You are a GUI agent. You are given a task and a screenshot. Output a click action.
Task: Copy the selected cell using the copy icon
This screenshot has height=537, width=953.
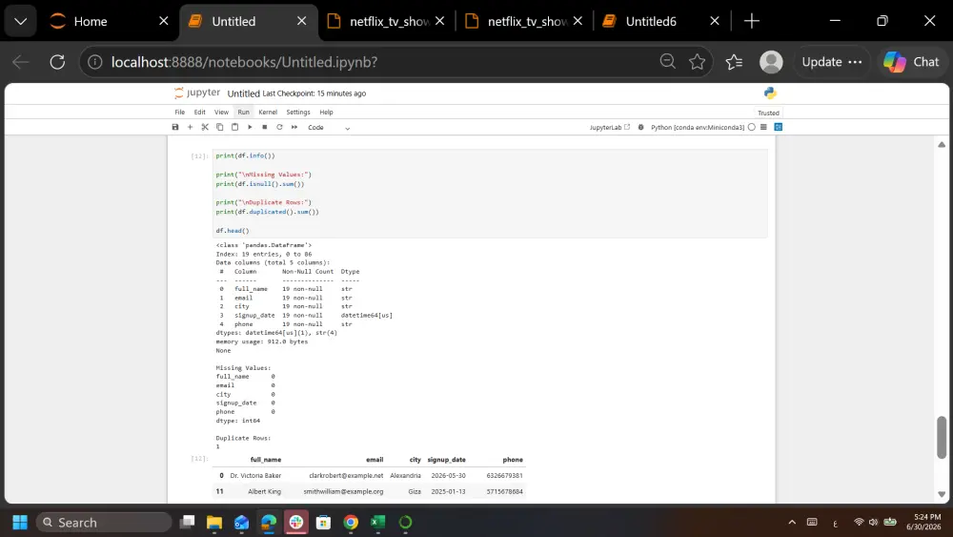pyautogui.click(x=220, y=127)
